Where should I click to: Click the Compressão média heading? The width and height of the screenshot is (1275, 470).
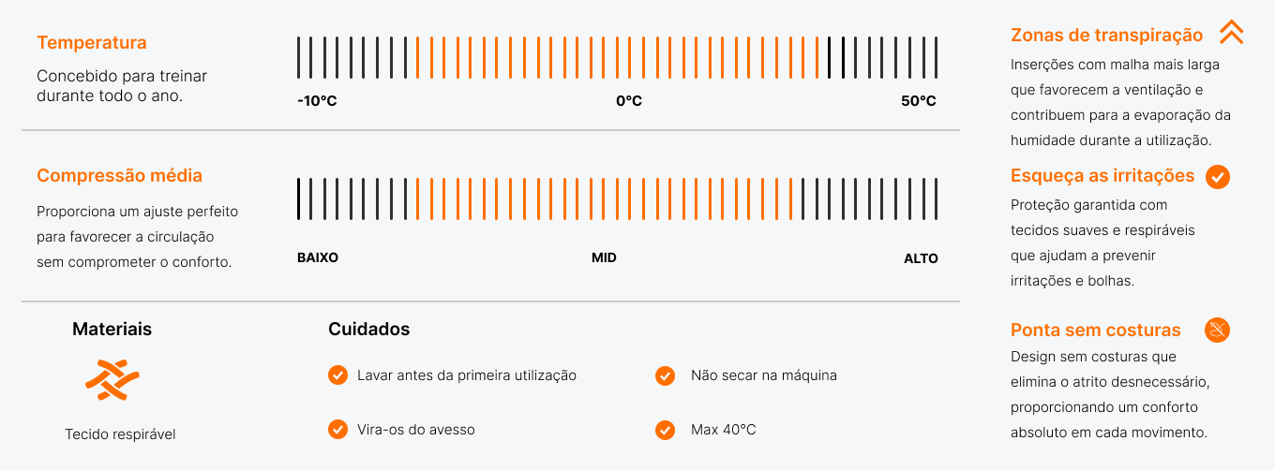pyautogui.click(x=119, y=176)
